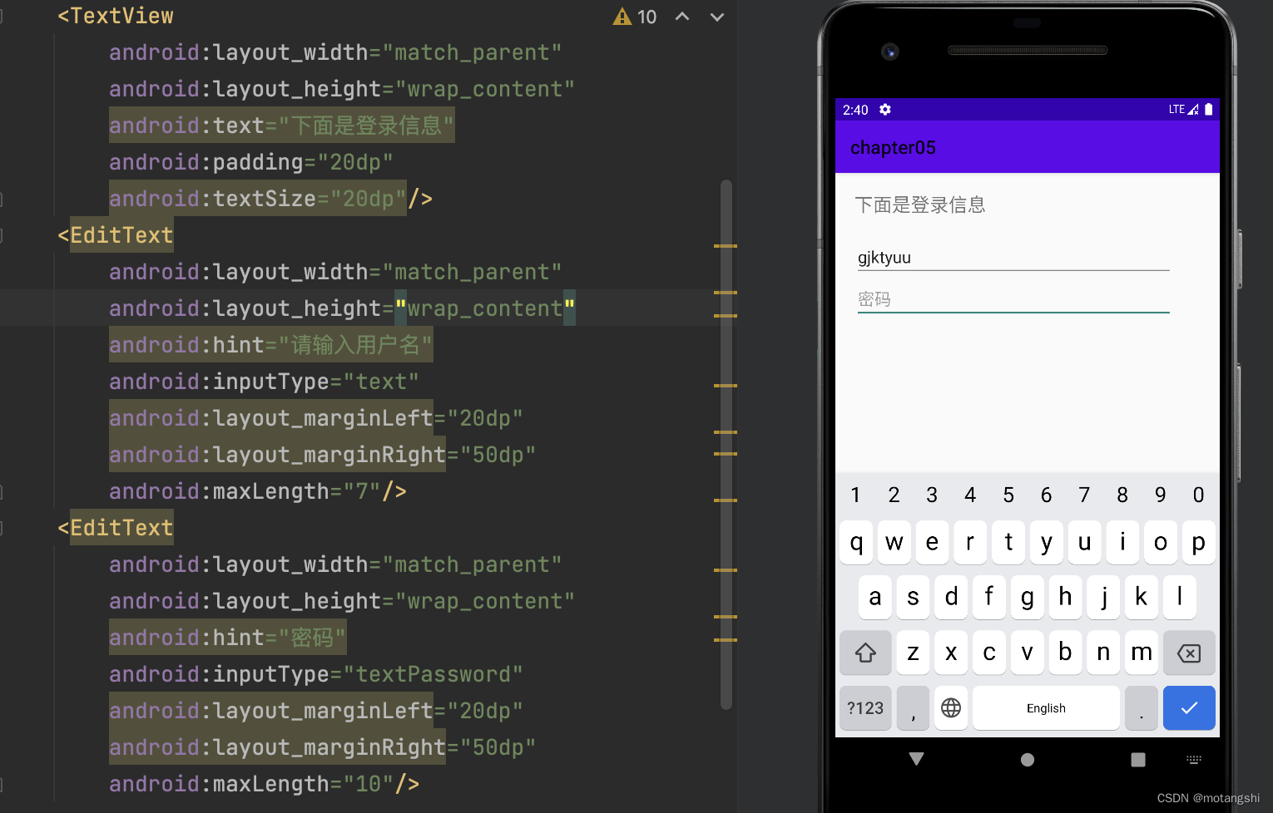Click the warning inspections indicator showing 10
The width and height of the screenshot is (1273, 813).
click(635, 17)
